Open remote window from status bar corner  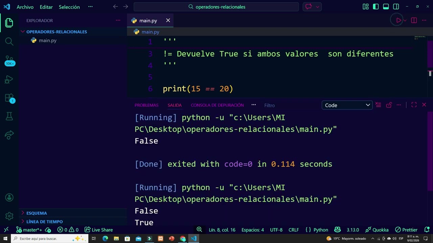click(x=6, y=230)
